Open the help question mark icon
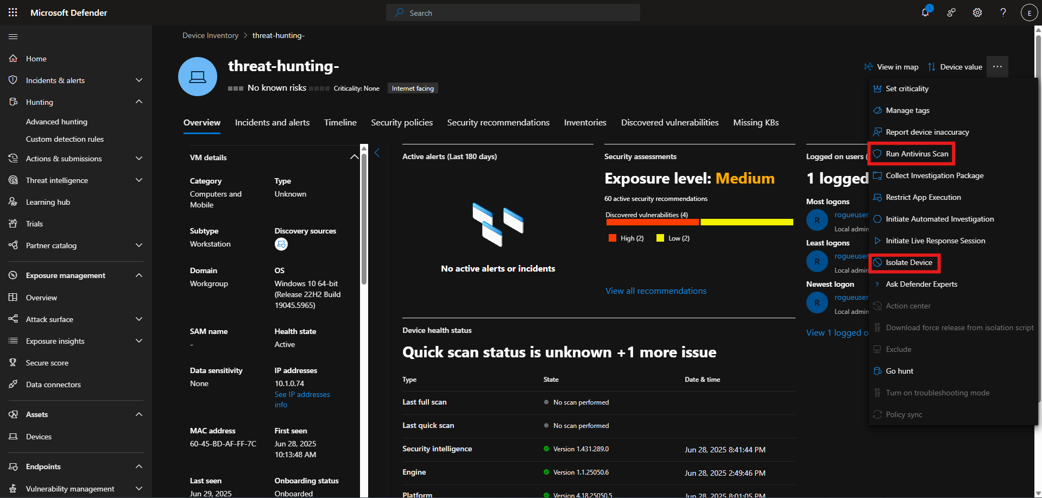Viewport: 1042px width, 498px height. click(1003, 12)
